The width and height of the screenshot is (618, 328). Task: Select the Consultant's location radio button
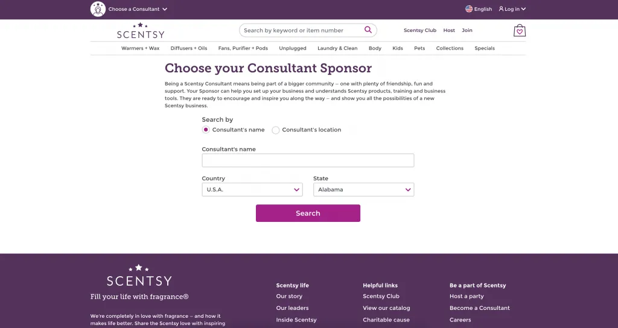click(x=275, y=130)
